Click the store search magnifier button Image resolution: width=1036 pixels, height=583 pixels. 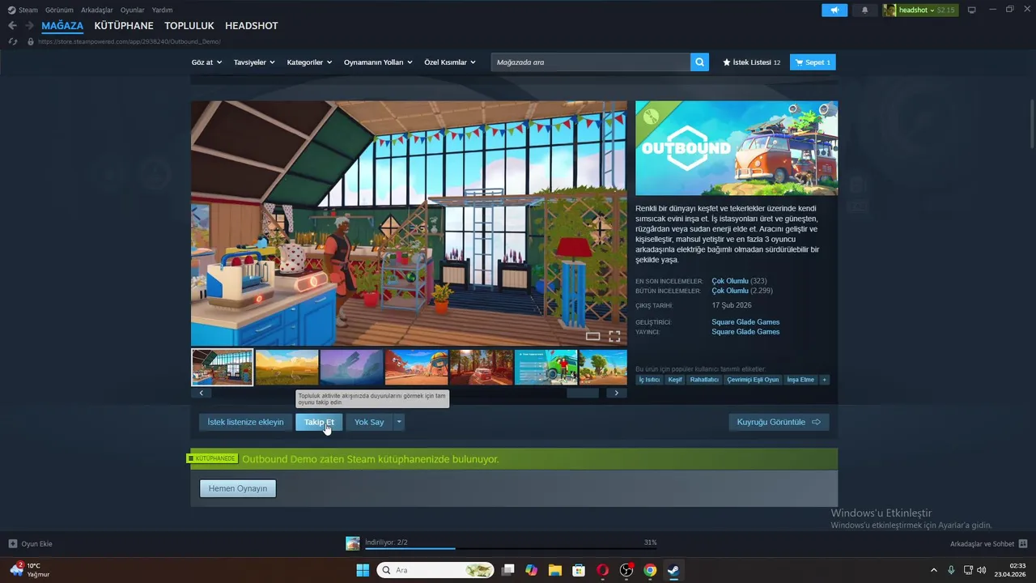[699, 62]
